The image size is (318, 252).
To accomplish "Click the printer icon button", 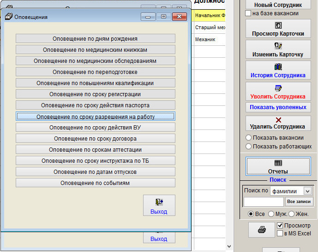I will click(x=262, y=230).
